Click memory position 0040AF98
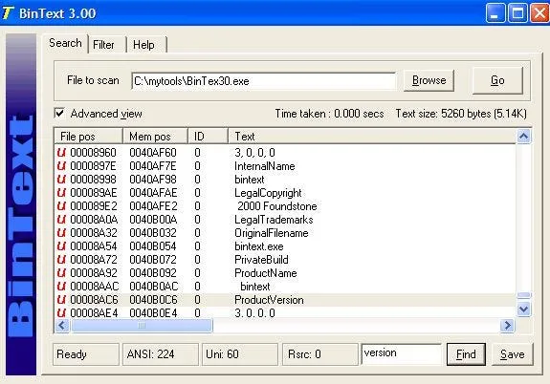 [153, 180]
